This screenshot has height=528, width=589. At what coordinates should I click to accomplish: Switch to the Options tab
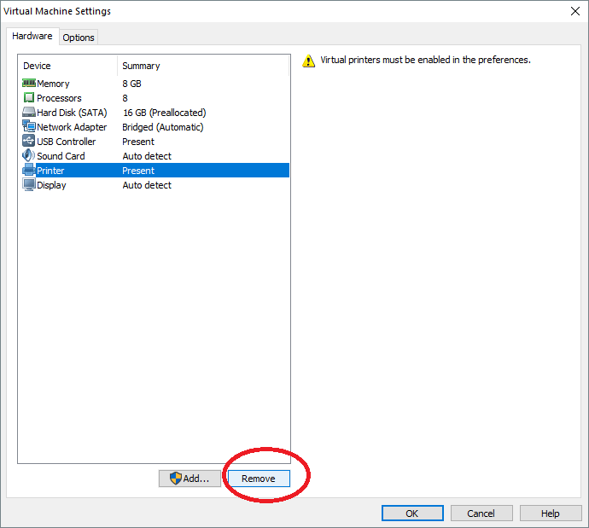(79, 38)
